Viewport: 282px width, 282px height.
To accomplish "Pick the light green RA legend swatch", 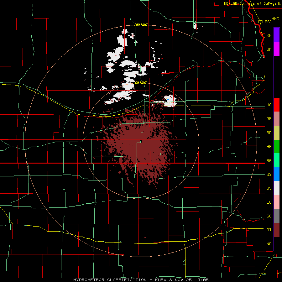I will click(277, 160).
